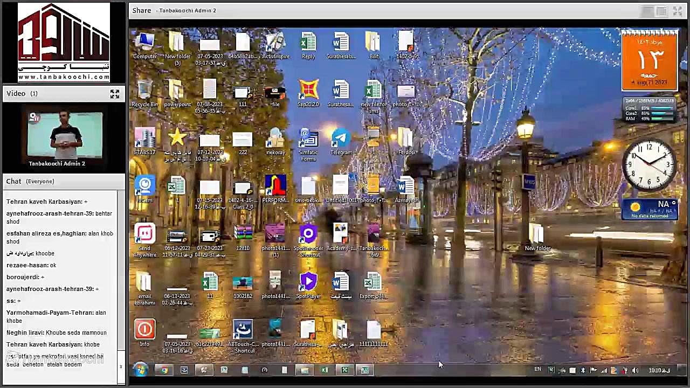Image resolution: width=690 pixels, height=388 pixels.
Task: Click the 'boroujerdi: +' chat message
Action: [x=25, y=278]
